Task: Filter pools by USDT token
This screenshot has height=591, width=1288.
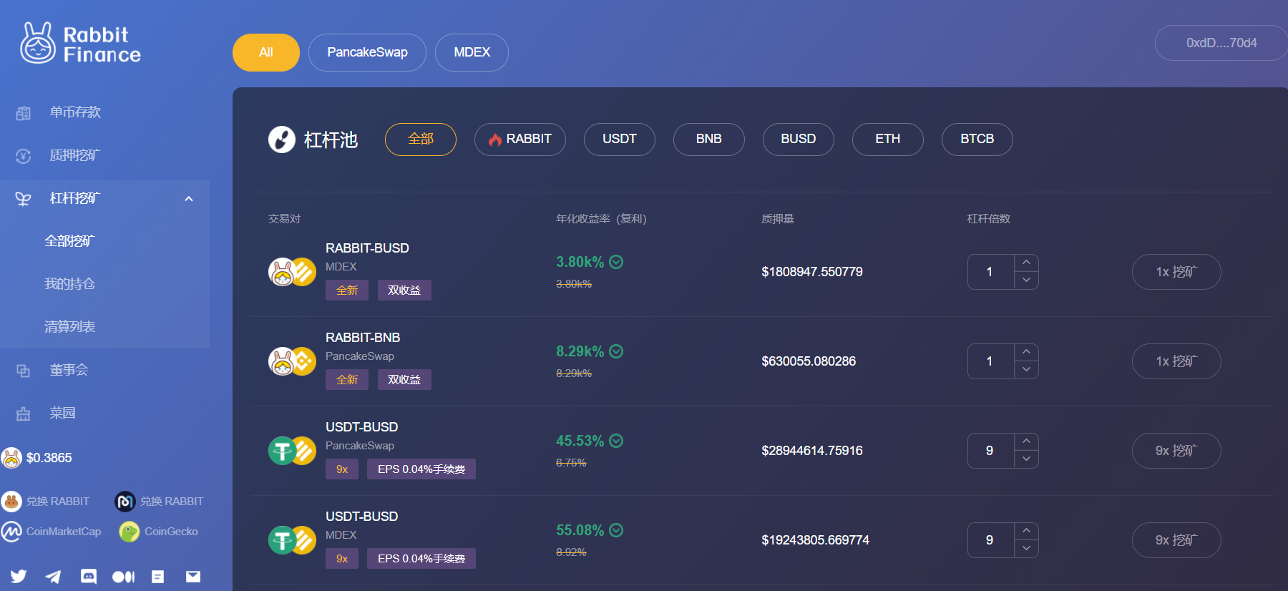Action: 620,140
